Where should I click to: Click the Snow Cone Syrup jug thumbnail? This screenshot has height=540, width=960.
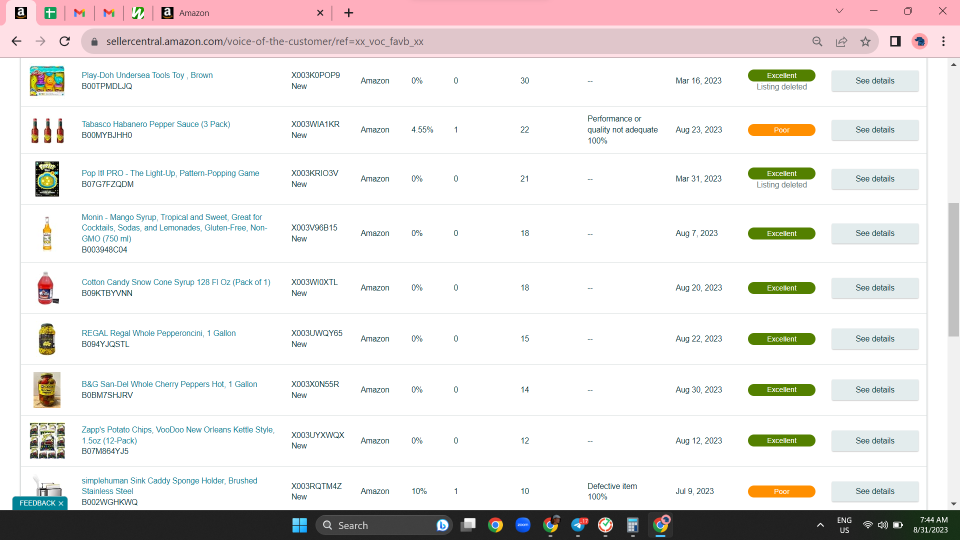point(48,288)
